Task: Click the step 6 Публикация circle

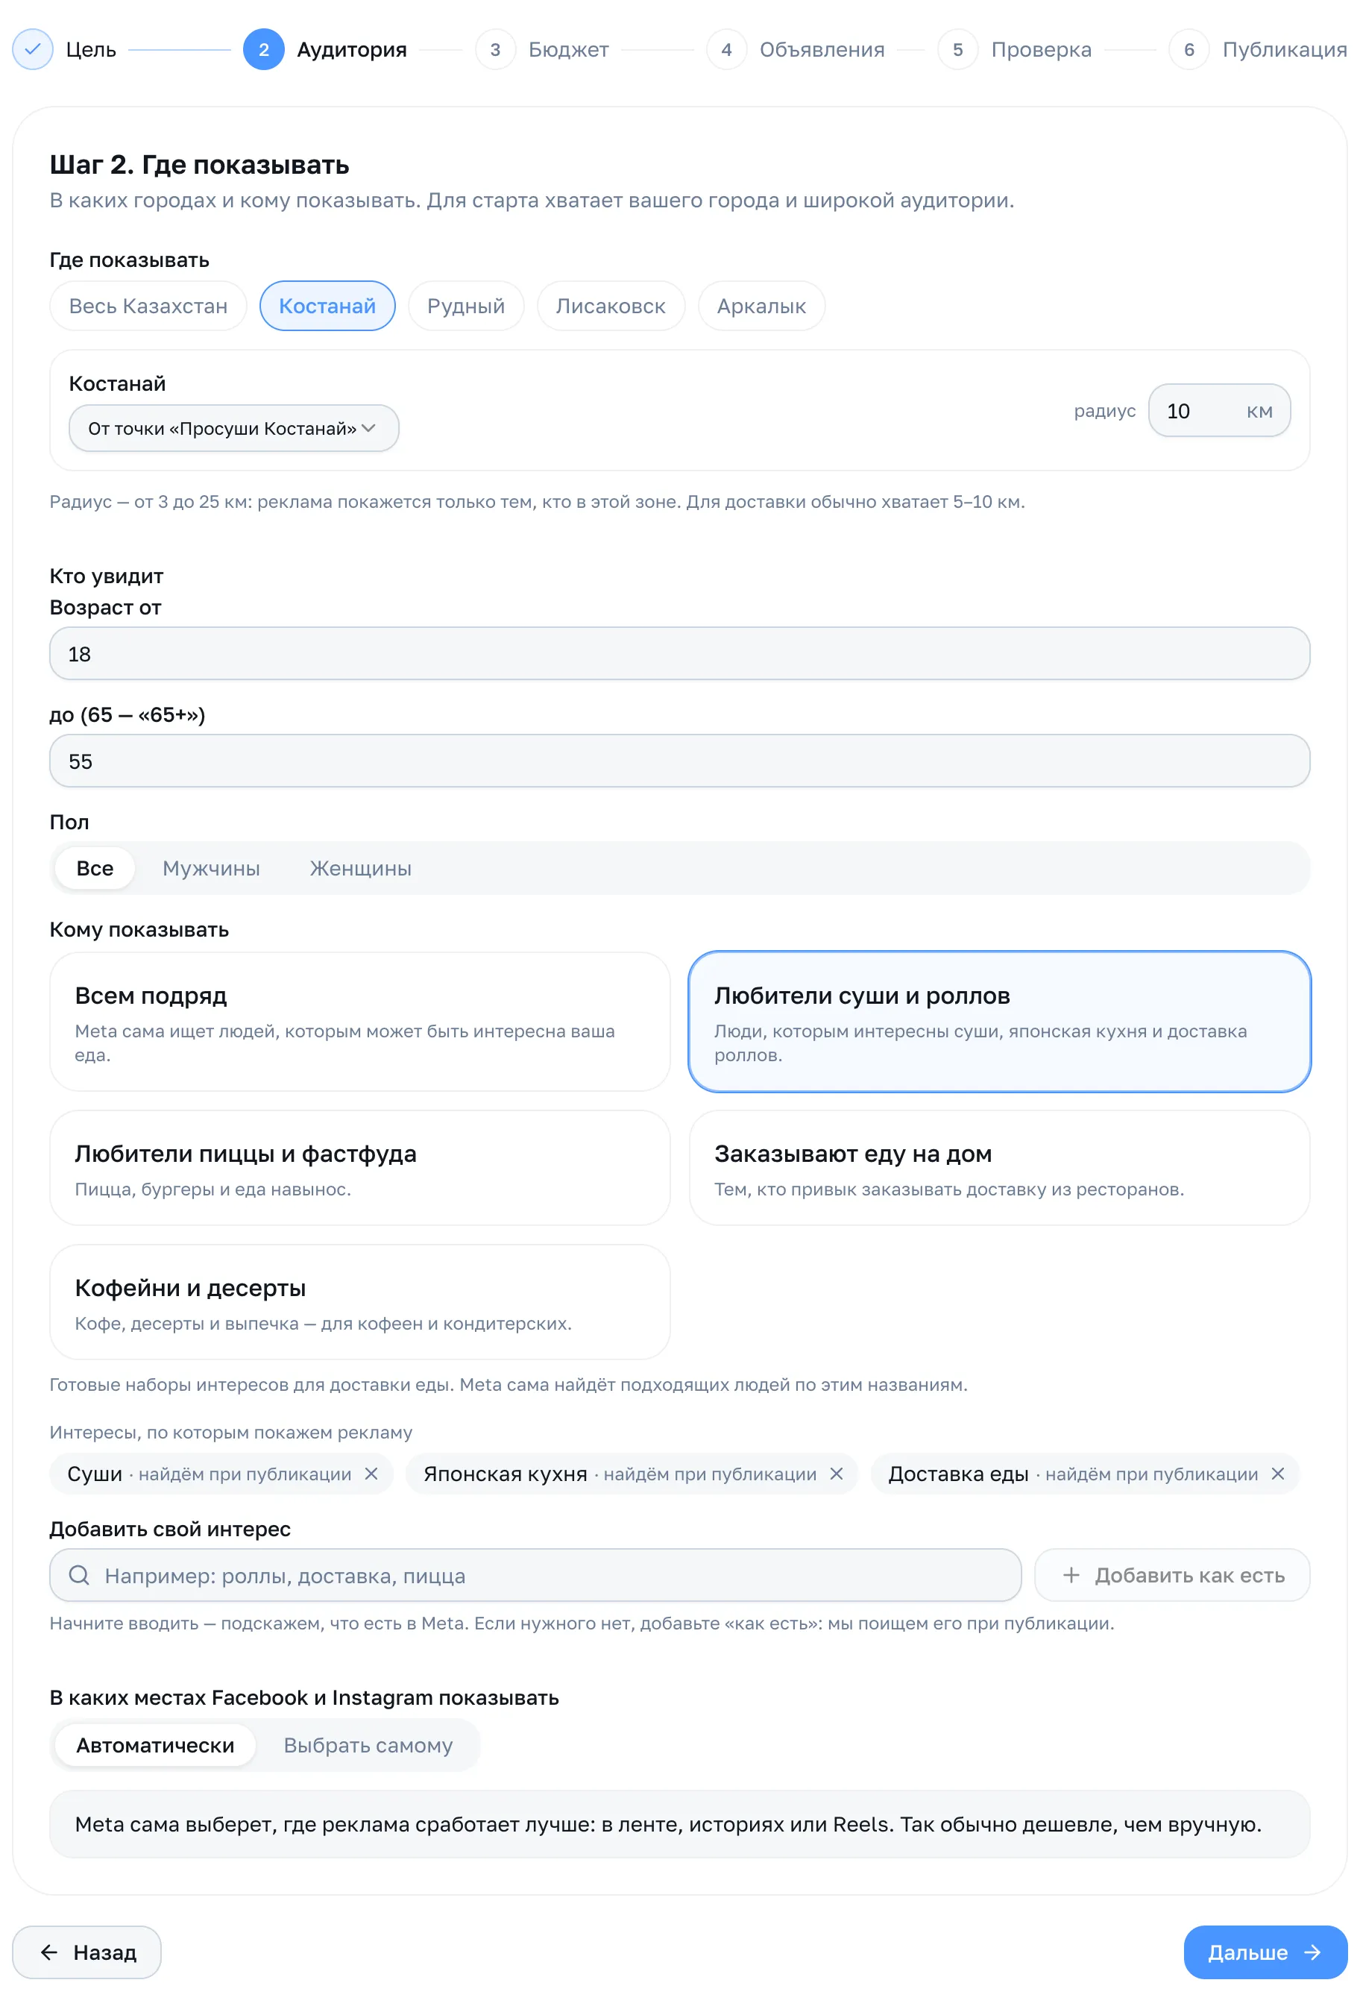Action: [x=1189, y=49]
